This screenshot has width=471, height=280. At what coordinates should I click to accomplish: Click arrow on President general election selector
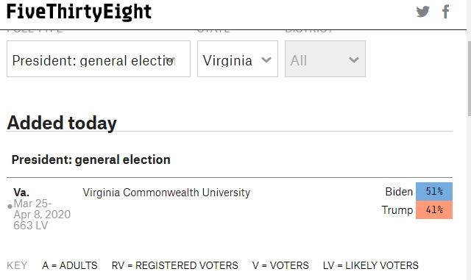[170, 60]
